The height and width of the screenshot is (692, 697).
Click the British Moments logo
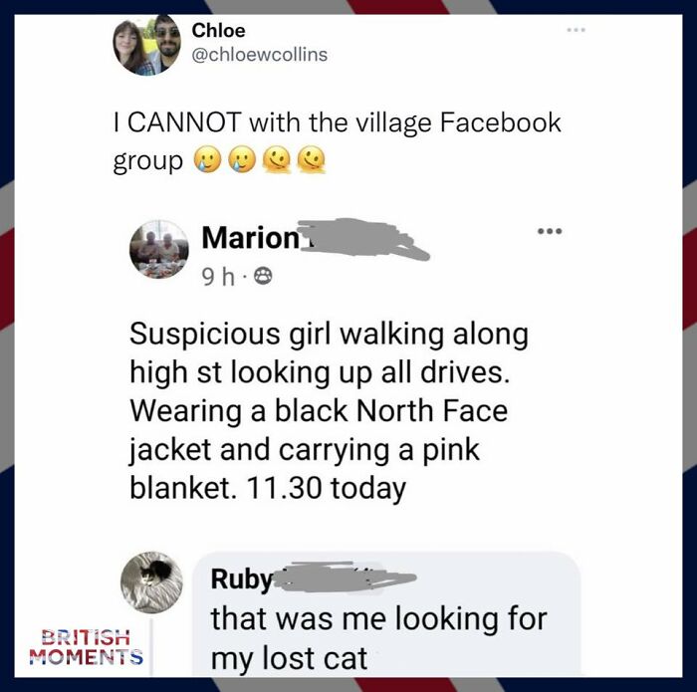coord(87,646)
